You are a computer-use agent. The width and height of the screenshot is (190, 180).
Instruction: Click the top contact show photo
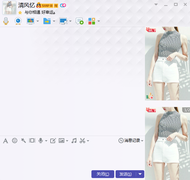tap(167, 64)
